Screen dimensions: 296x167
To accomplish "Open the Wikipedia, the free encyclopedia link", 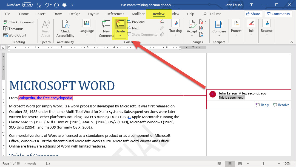I will 45,98.
